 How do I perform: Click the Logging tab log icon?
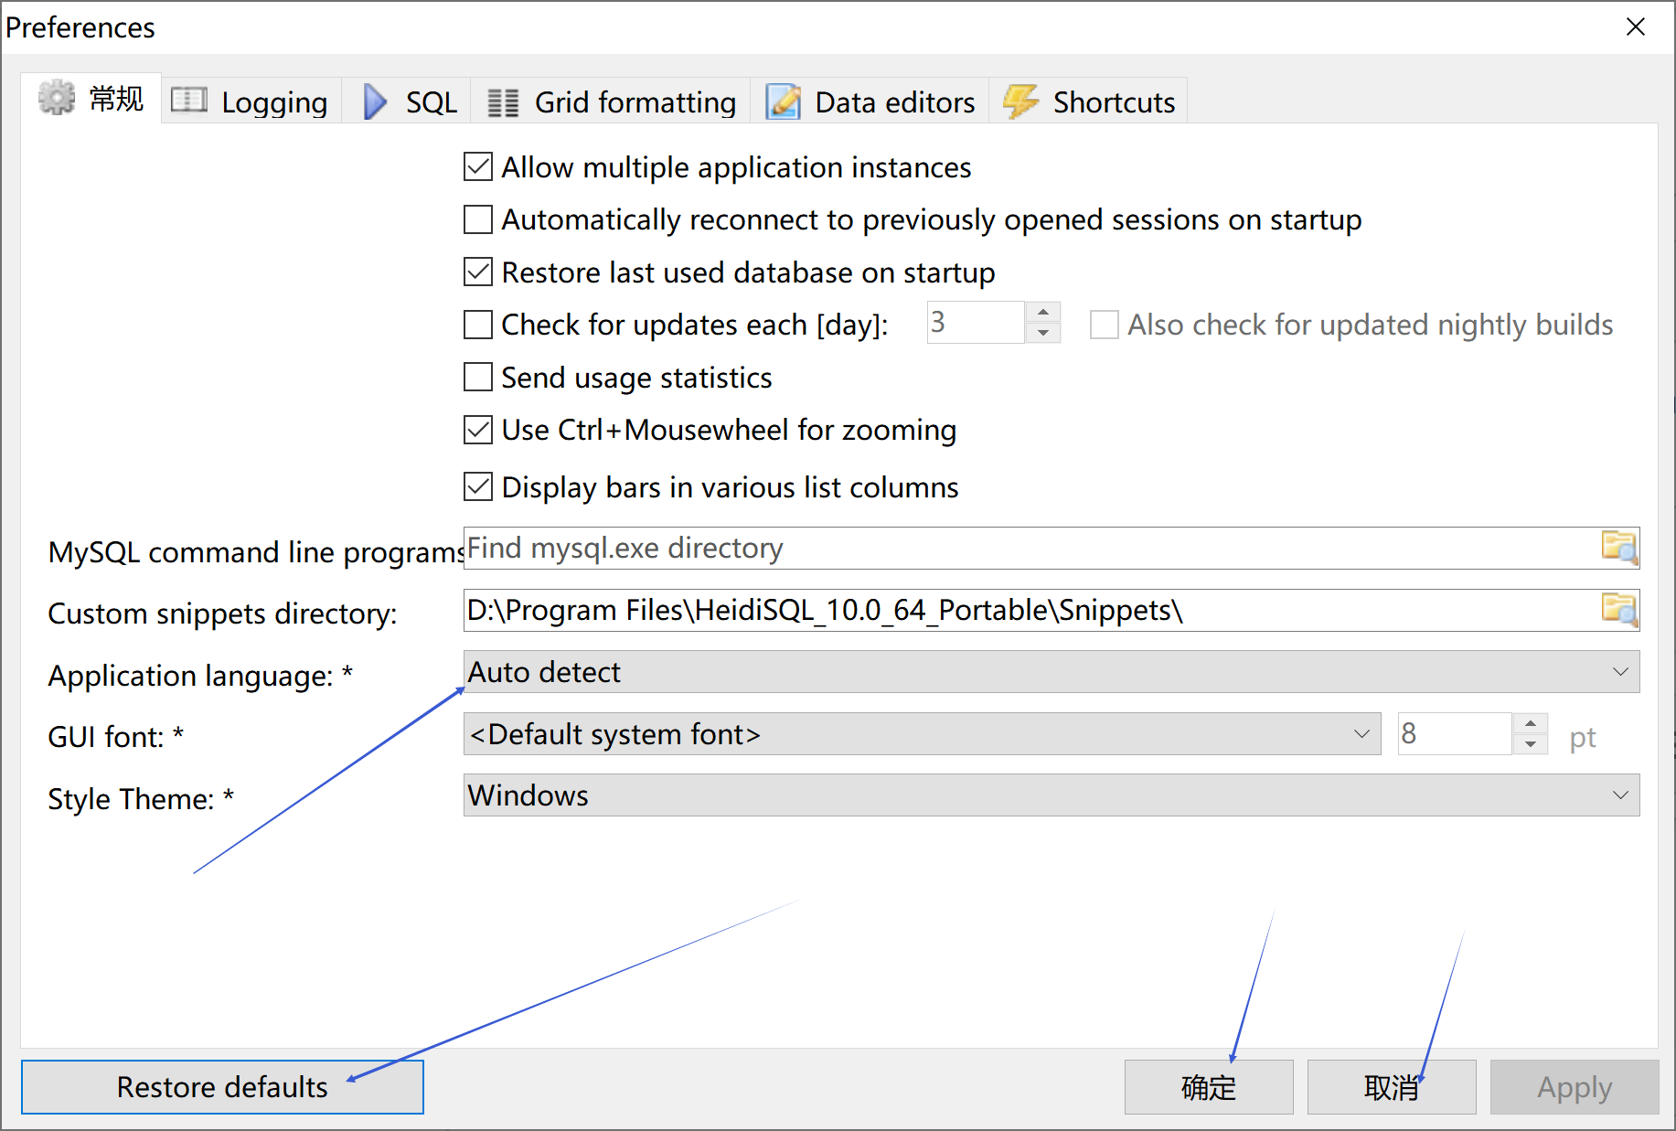click(x=189, y=100)
